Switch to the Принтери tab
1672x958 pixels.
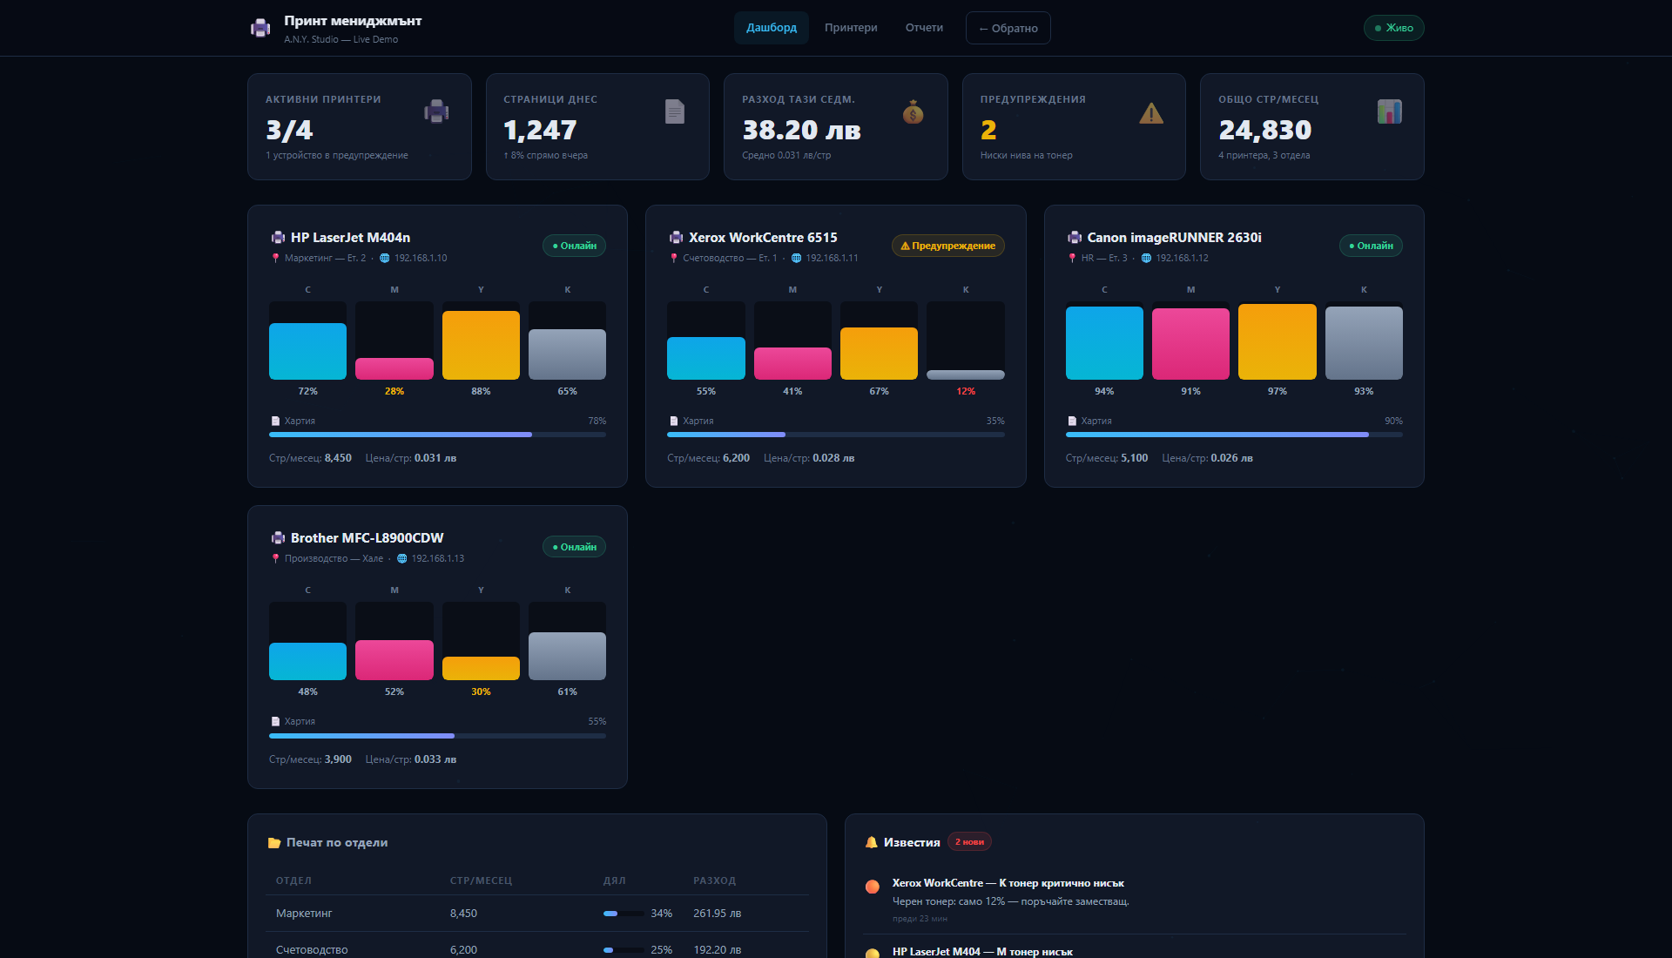851,28
